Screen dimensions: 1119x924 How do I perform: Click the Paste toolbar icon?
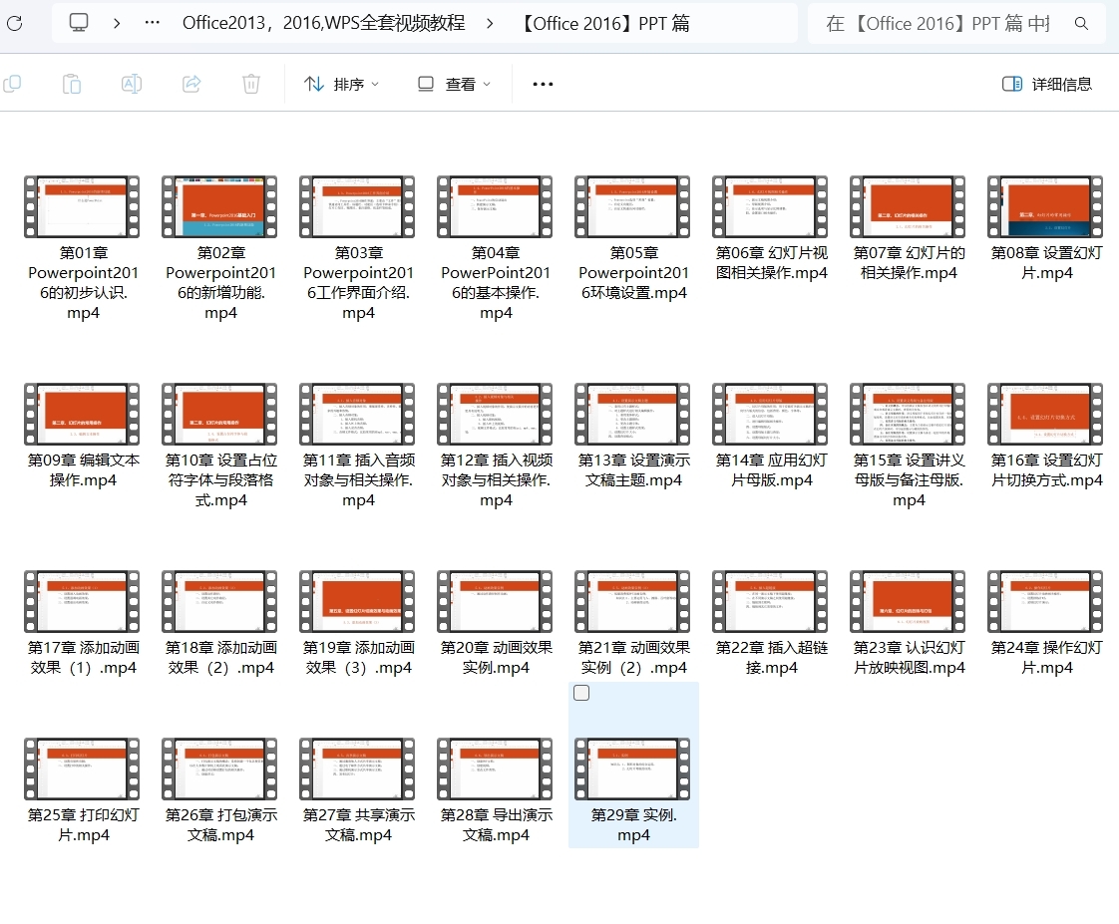[x=72, y=84]
